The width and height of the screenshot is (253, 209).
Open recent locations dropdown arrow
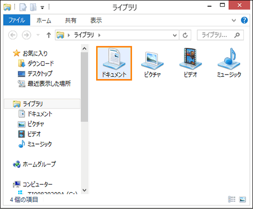coord(38,35)
